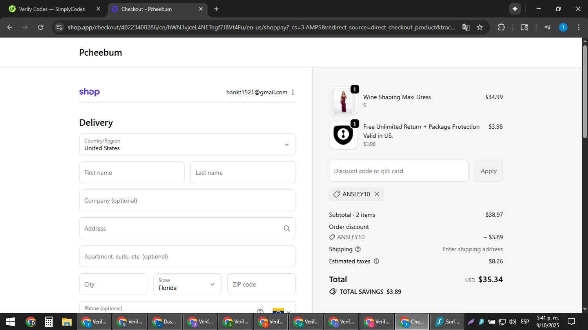Open the media control icon in toolbar
Screen dimensions: 588x330
[548, 27]
